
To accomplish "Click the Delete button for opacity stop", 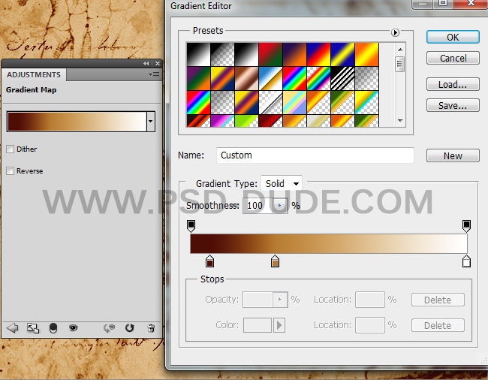I will click(x=438, y=300).
